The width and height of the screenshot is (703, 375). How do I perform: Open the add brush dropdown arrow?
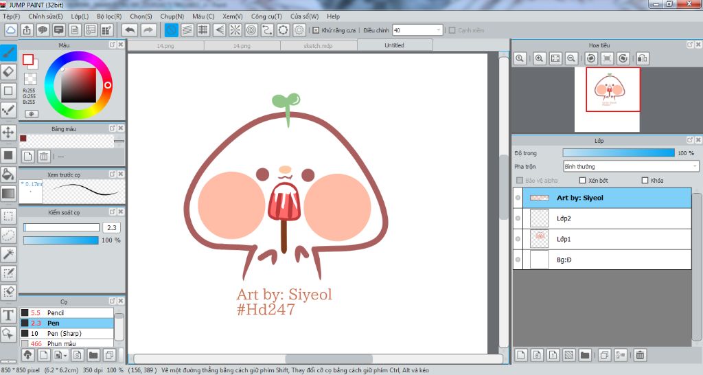66,356
